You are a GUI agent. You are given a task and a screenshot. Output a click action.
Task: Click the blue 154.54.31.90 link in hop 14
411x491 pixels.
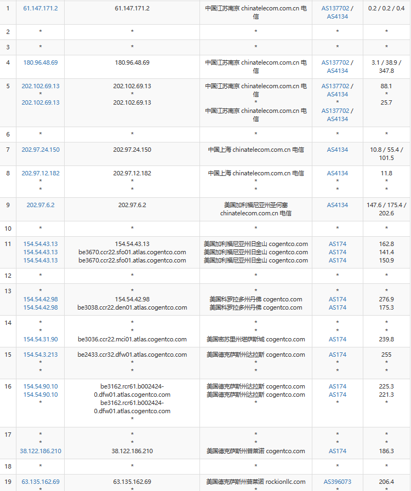(41, 339)
